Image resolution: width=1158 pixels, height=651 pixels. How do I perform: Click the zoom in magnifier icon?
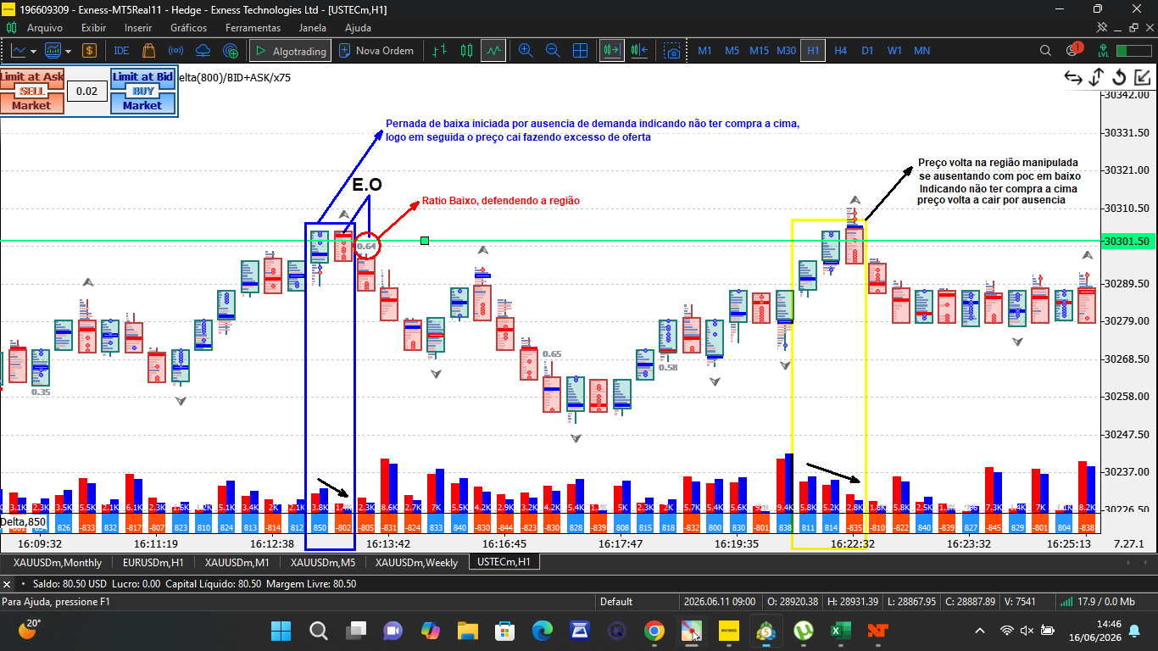pos(526,51)
